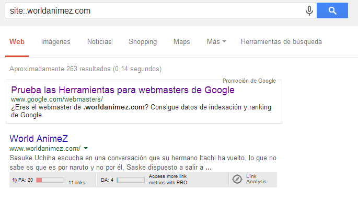Click the DA: 4 progress bar
Screen dimensions: 358x200
131,180
